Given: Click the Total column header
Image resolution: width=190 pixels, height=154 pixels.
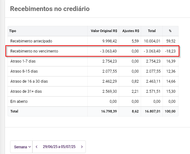Looking at the screenshot, I should click(152, 31).
